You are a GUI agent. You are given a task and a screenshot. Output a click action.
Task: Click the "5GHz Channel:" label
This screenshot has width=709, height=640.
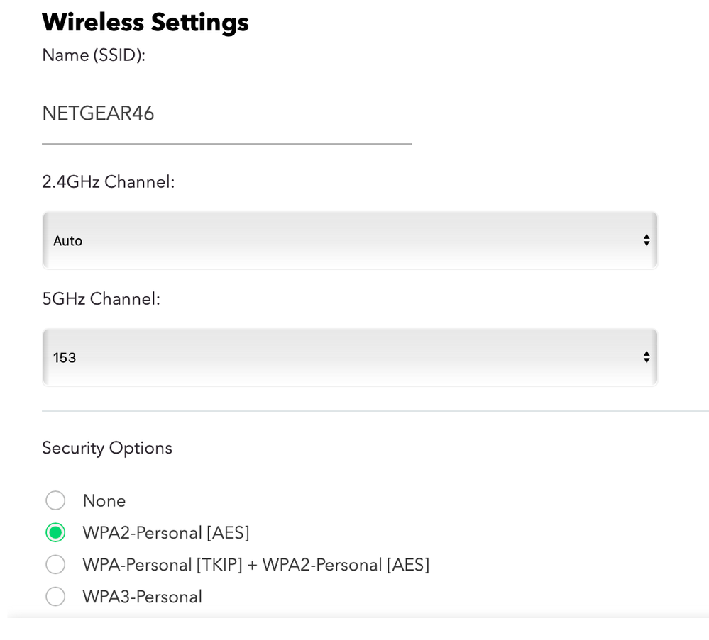tap(101, 299)
